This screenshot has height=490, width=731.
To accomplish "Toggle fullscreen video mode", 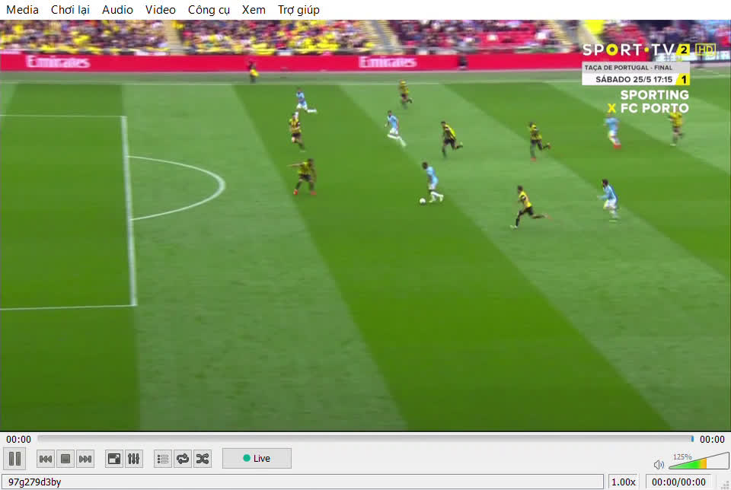I will (114, 458).
